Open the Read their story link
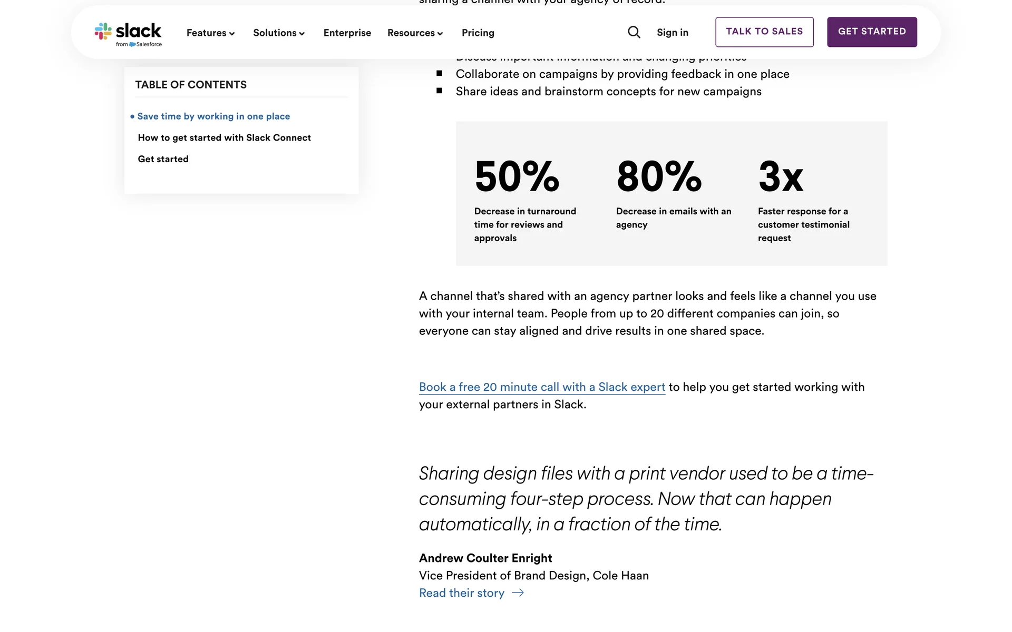1012x632 pixels. pos(461,593)
